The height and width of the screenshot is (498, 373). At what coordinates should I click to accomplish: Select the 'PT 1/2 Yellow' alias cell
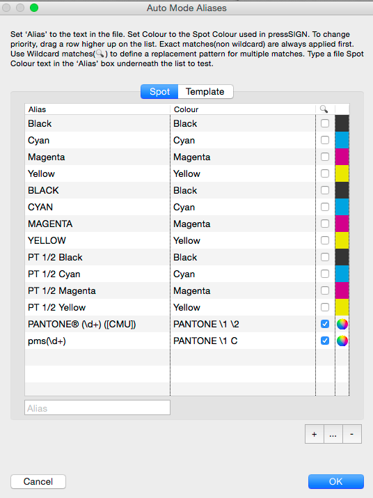(97, 307)
